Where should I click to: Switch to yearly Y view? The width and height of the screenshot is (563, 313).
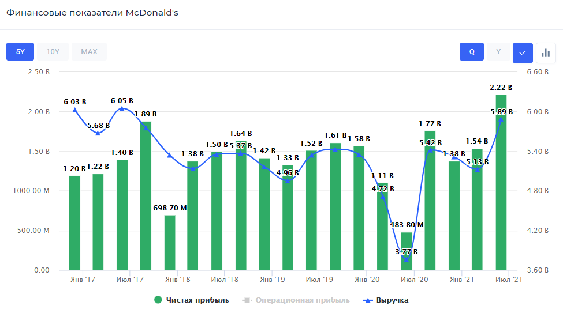point(498,52)
